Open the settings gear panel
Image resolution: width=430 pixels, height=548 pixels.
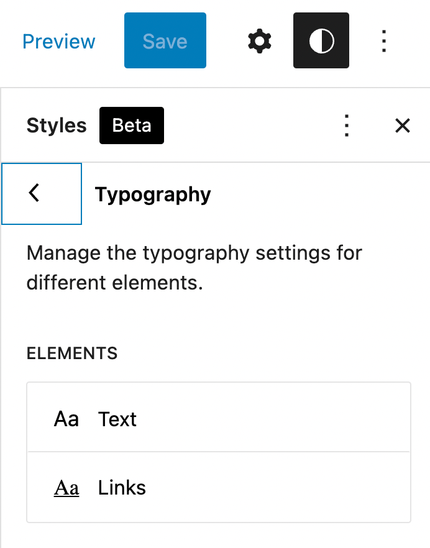point(260,42)
